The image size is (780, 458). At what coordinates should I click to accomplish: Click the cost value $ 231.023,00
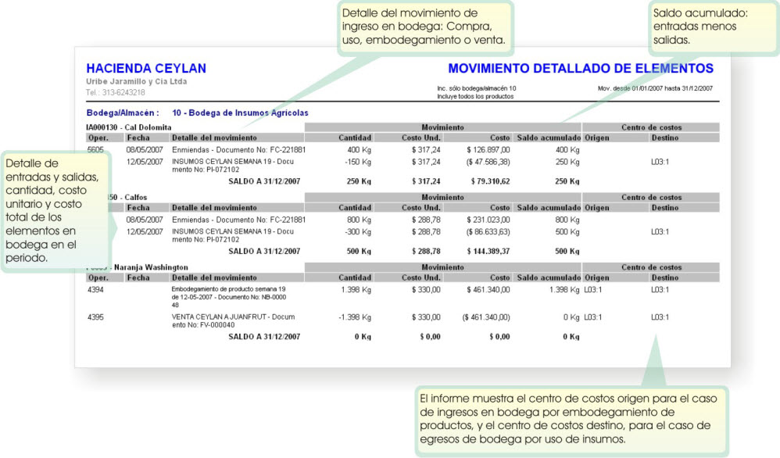pos(488,220)
